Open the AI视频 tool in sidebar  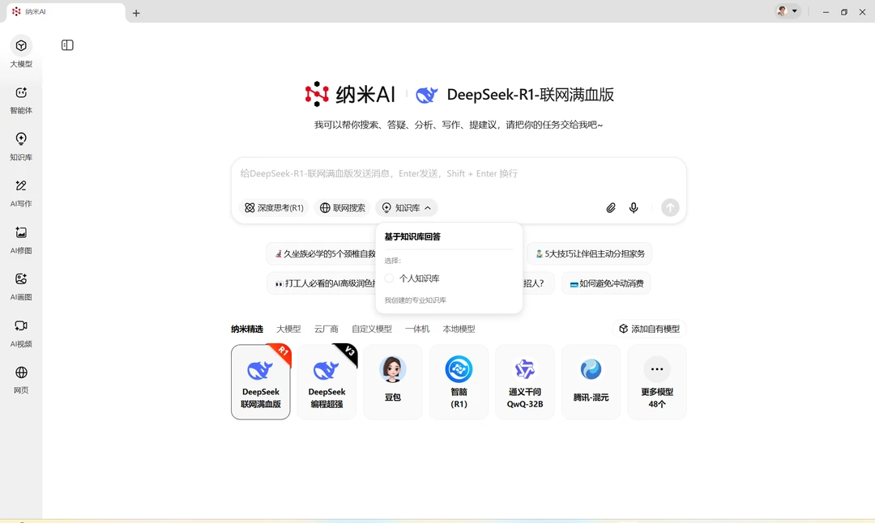21,333
